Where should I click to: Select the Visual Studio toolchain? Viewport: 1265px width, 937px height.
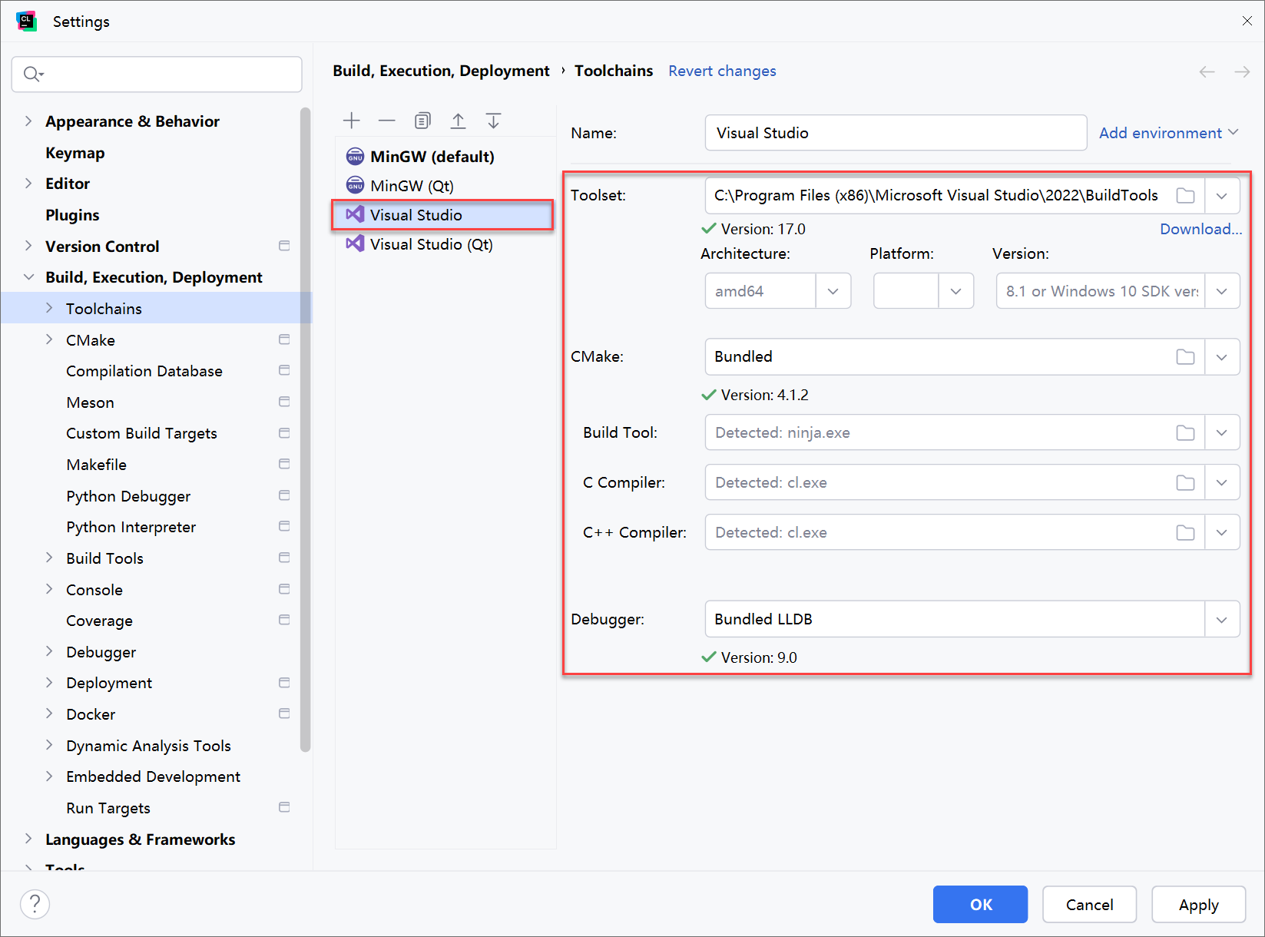[x=444, y=215]
